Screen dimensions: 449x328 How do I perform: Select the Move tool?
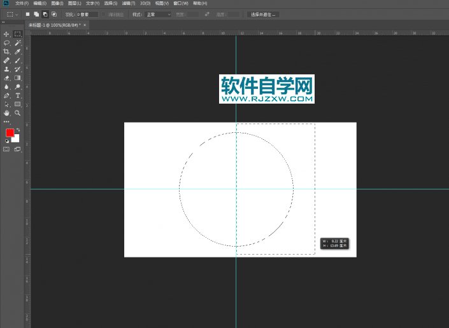[x=6, y=34]
